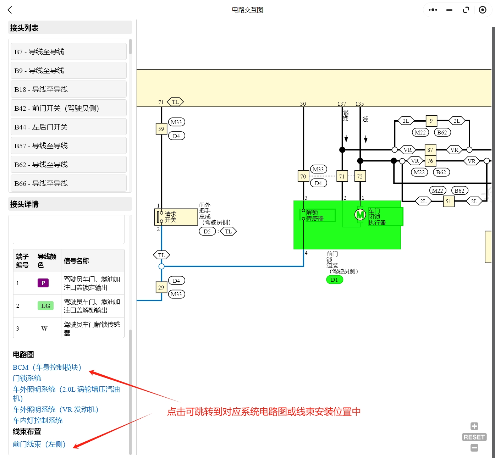Viewport: 495px width, 458px height.
Task: Click the zoom-out minus icon on the diagram
Action: 474,448
